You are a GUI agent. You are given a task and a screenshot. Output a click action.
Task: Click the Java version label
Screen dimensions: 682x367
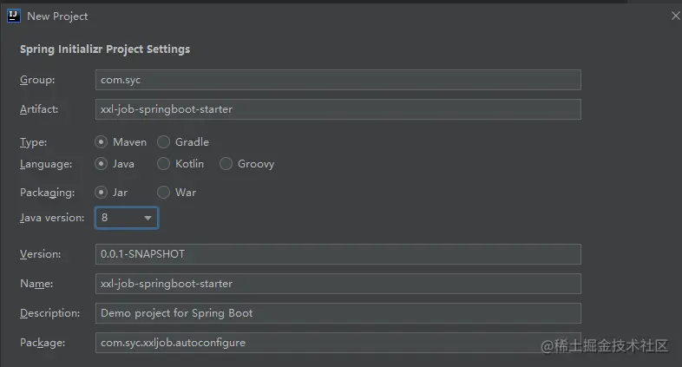(x=52, y=218)
